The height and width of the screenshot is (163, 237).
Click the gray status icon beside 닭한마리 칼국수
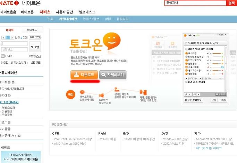click(x=186, y=57)
